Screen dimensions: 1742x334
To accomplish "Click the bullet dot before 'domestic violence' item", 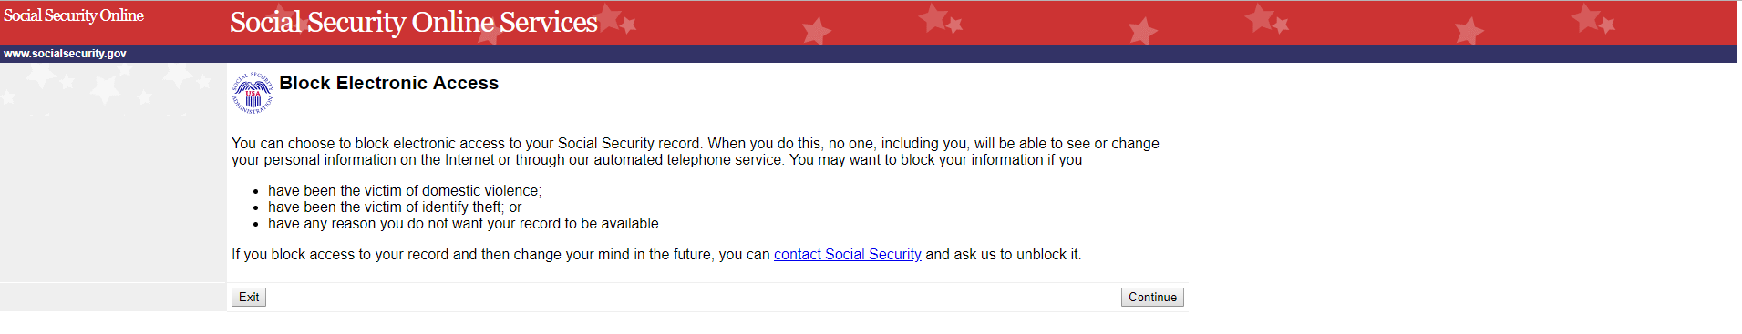I will point(256,191).
